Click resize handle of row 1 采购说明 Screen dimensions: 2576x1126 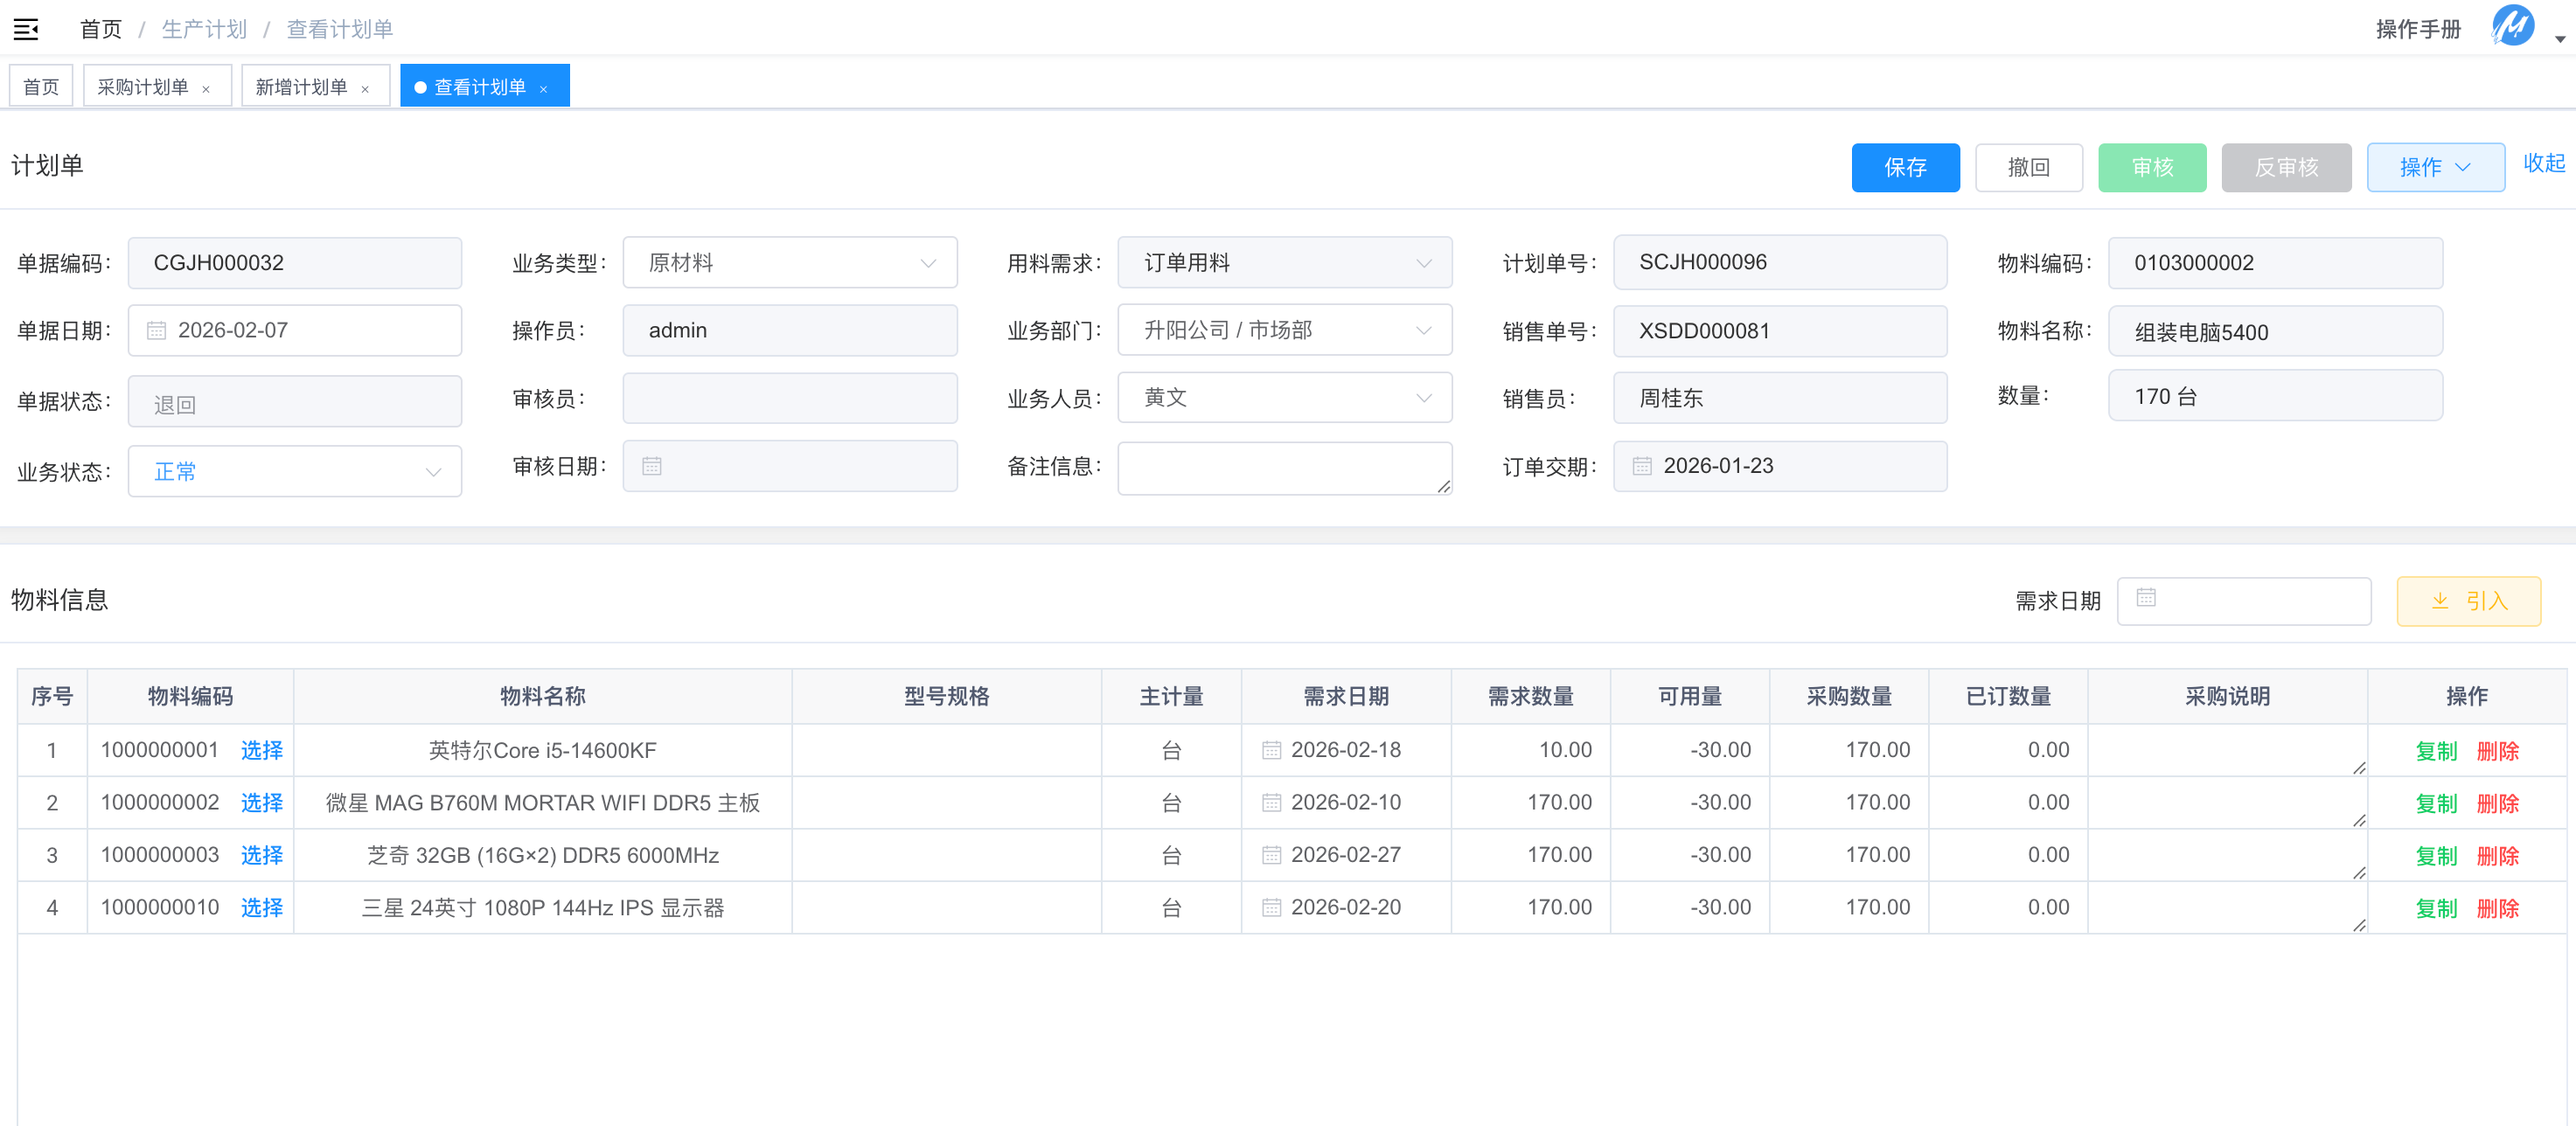(x=2359, y=768)
